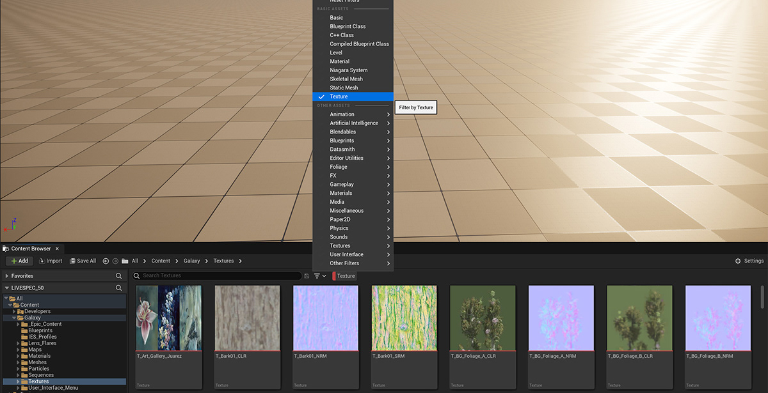Remove the Texture filter pill
The height and width of the screenshot is (393, 768).
345,275
